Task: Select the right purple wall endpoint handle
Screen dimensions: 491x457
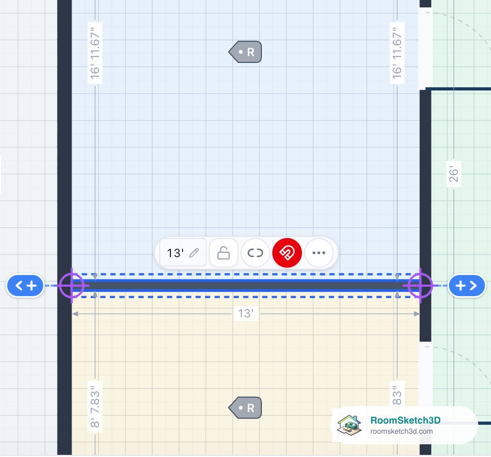Action: (420, 286)
